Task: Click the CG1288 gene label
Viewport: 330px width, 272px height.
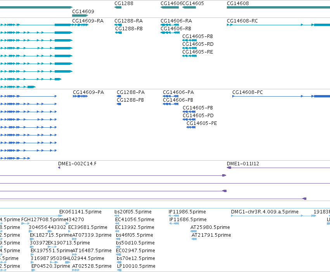Action: coord(124,3)
